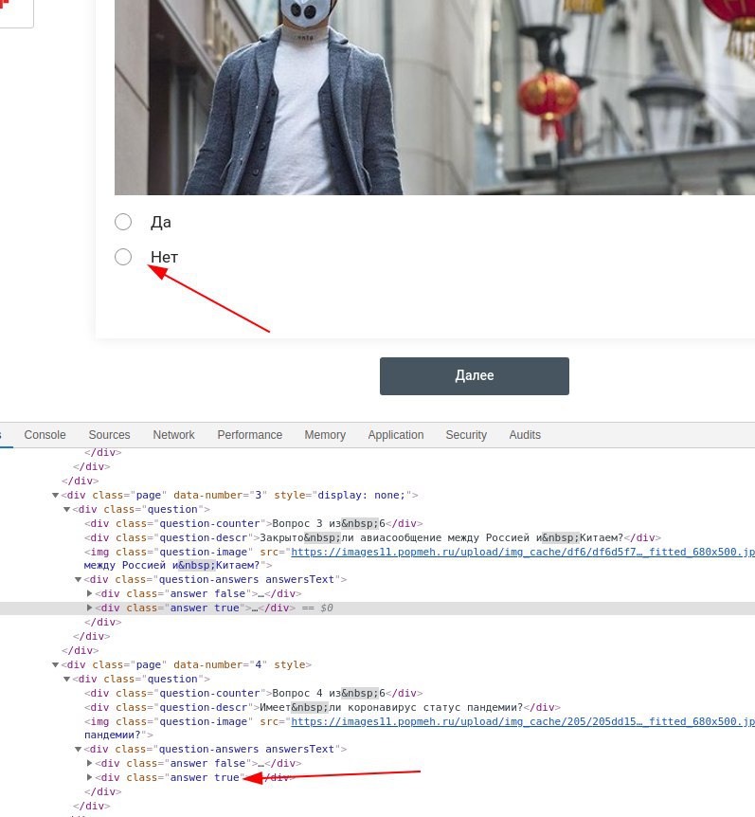Open the df6 image URL link
The width and height of the screenshot is (755, 817).
(x=523, y=552)
